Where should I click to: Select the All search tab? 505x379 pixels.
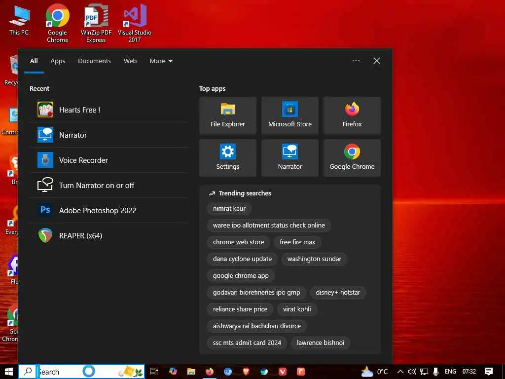(34, 61)
